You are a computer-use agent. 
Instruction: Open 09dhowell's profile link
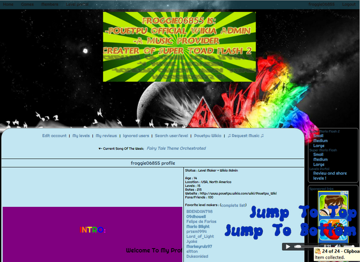(196, 216)
